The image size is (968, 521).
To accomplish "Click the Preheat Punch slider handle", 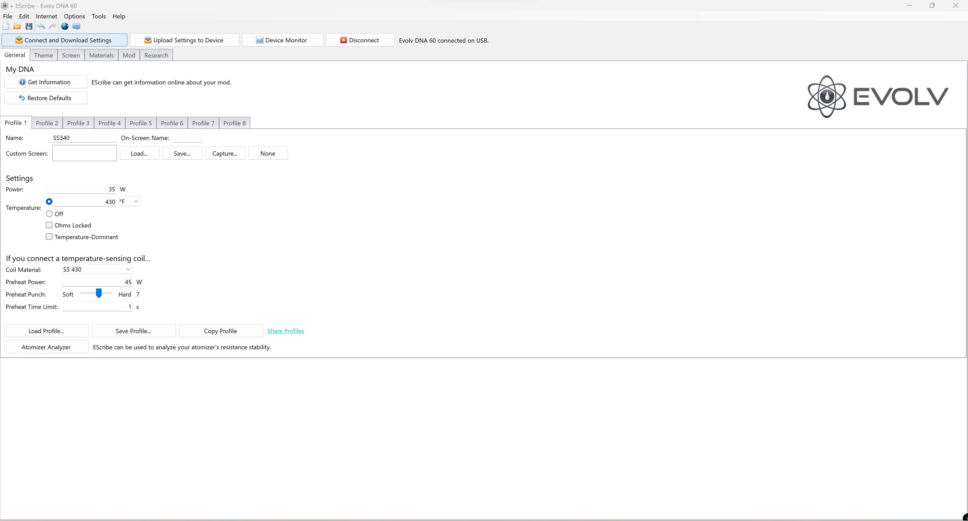I will 99,293.
